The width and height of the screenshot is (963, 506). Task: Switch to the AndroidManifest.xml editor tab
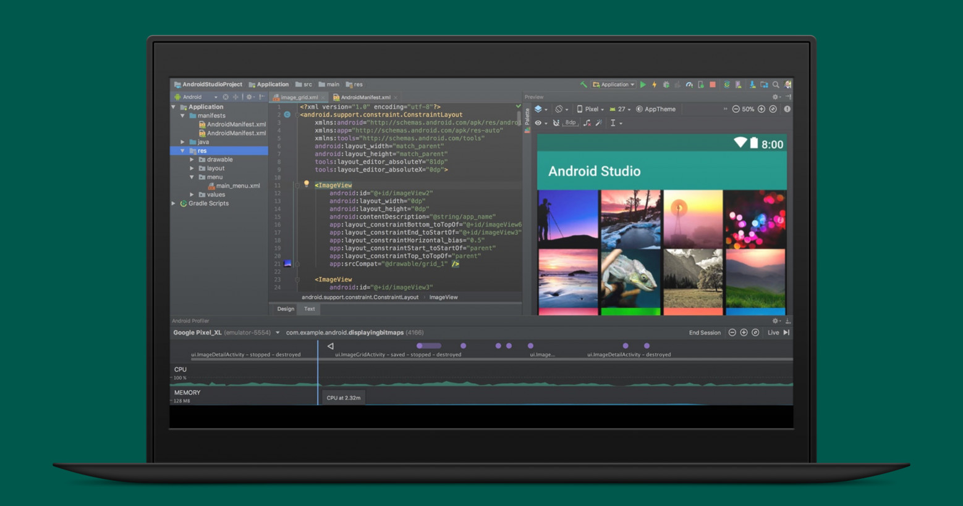365,97
